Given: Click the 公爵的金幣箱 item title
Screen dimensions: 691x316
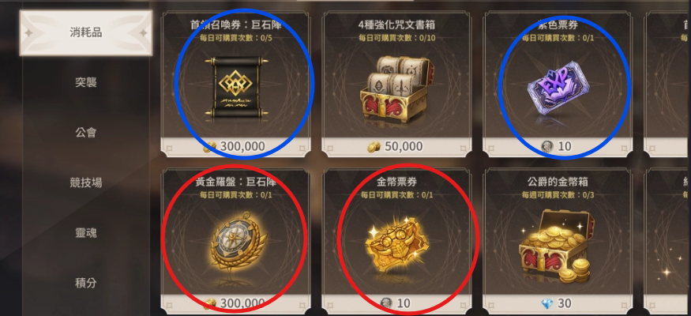Looking at the screenshot, I should pyautogui.click(x=558, y=182).
